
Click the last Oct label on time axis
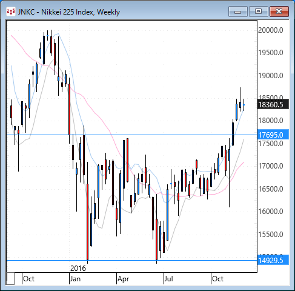point(217,279)
